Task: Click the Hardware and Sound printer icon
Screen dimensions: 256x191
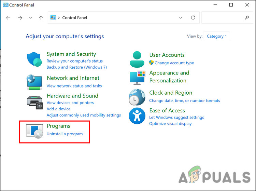Action: pyautogui.click(x=34, y=101)
